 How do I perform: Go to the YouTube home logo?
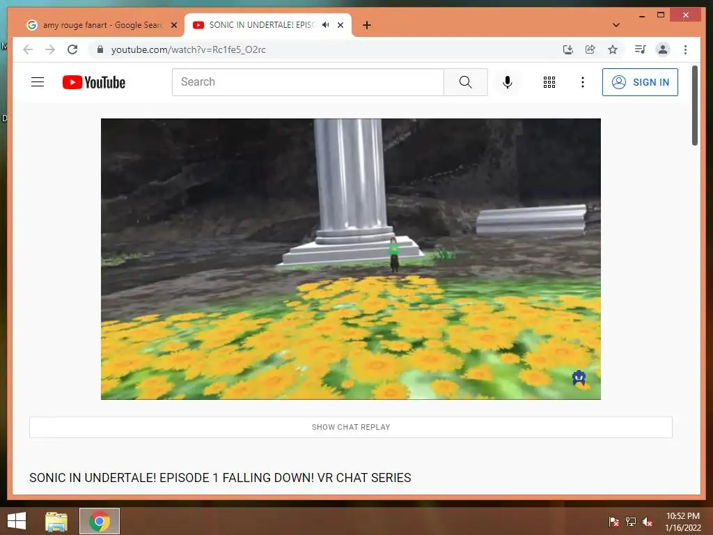coord(94,82)
